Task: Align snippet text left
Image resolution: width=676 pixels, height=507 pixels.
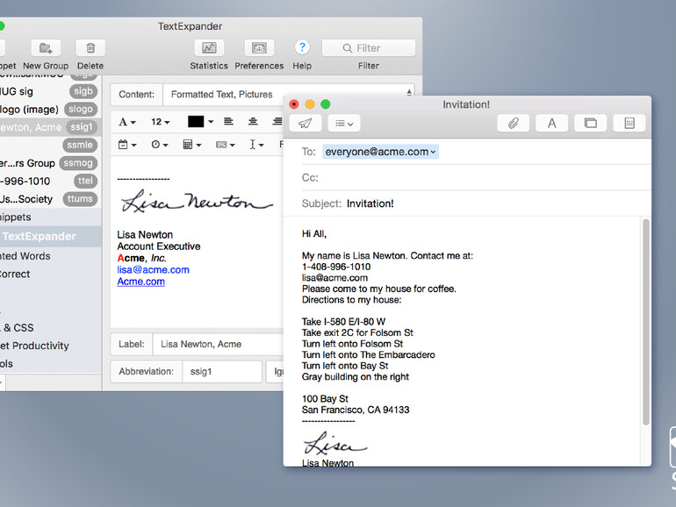Action: (228, 121)
